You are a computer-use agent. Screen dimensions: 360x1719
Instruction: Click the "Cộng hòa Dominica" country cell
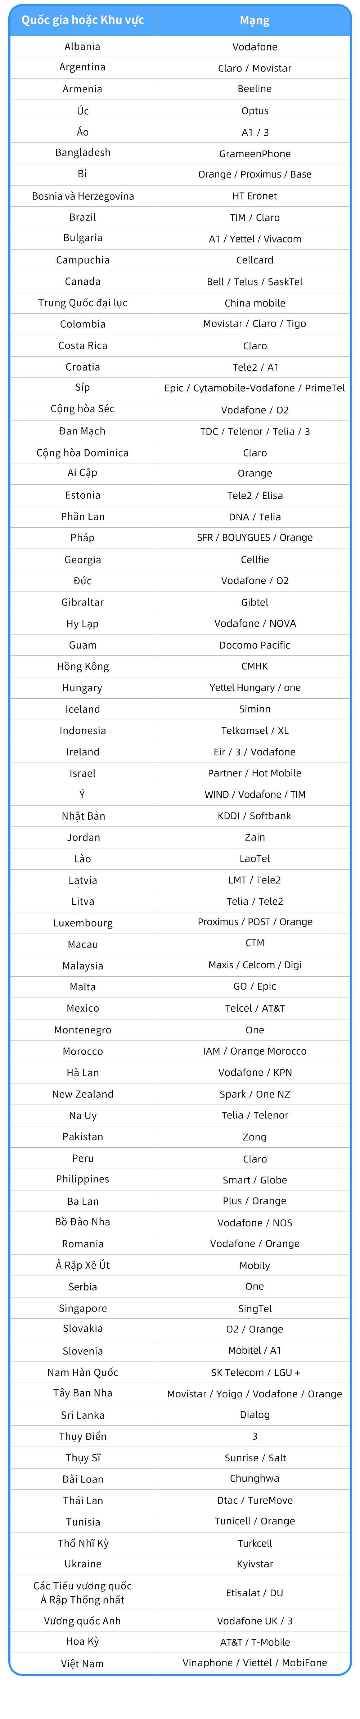[x=82, y=453]
